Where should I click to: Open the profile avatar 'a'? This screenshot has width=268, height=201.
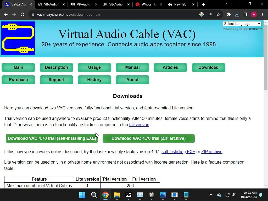[x=254, y=15]
